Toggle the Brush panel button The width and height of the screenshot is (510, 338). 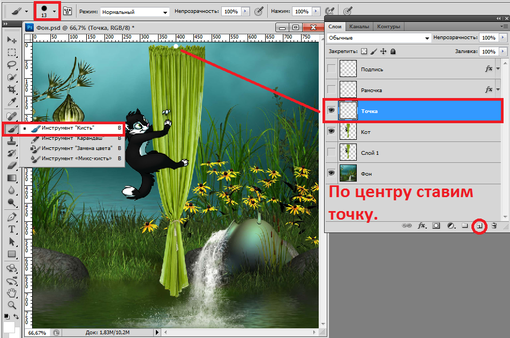click(67, 11)
